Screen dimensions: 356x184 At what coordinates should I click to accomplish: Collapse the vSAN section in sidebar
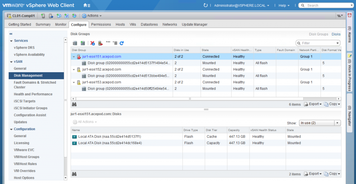(x=11, y=62)
